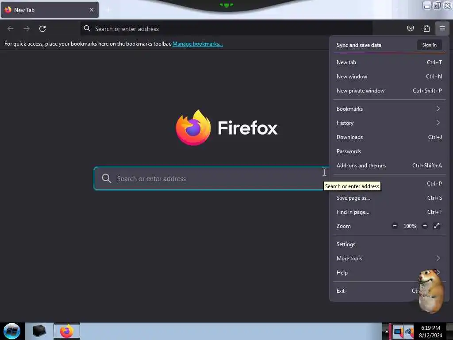
Task: Click the date 8/12/2024 in the tray
Action: point(430,336)
